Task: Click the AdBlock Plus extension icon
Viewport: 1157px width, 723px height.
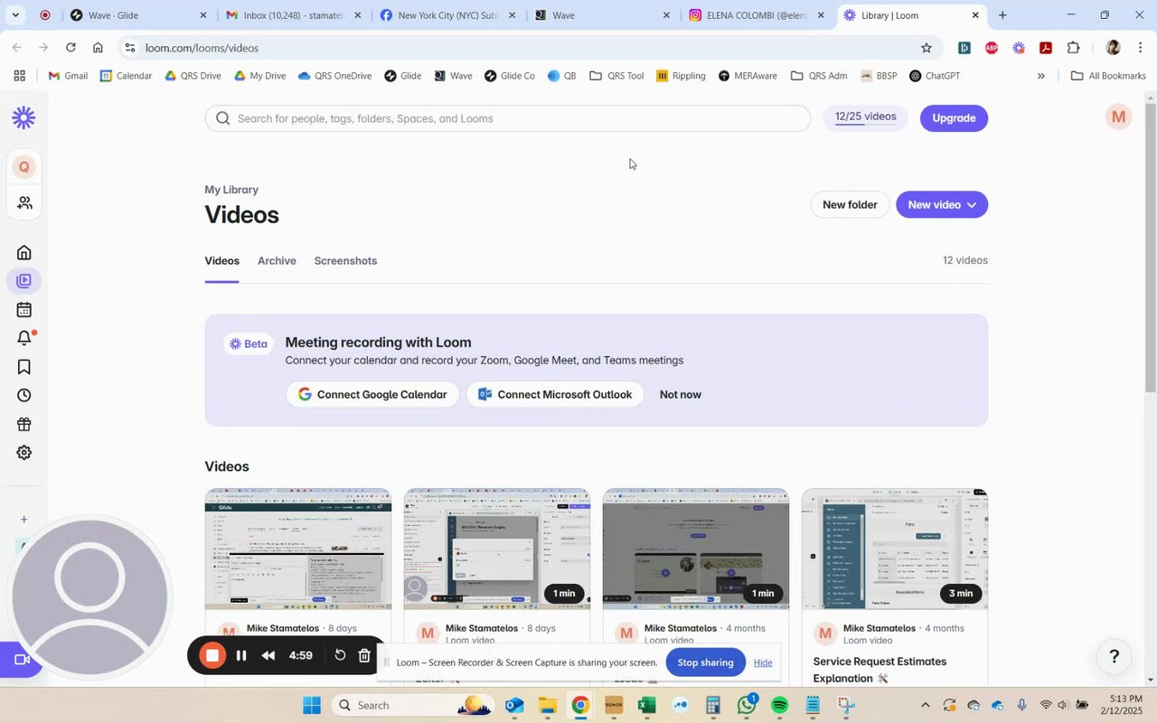Action: [992, 48]
